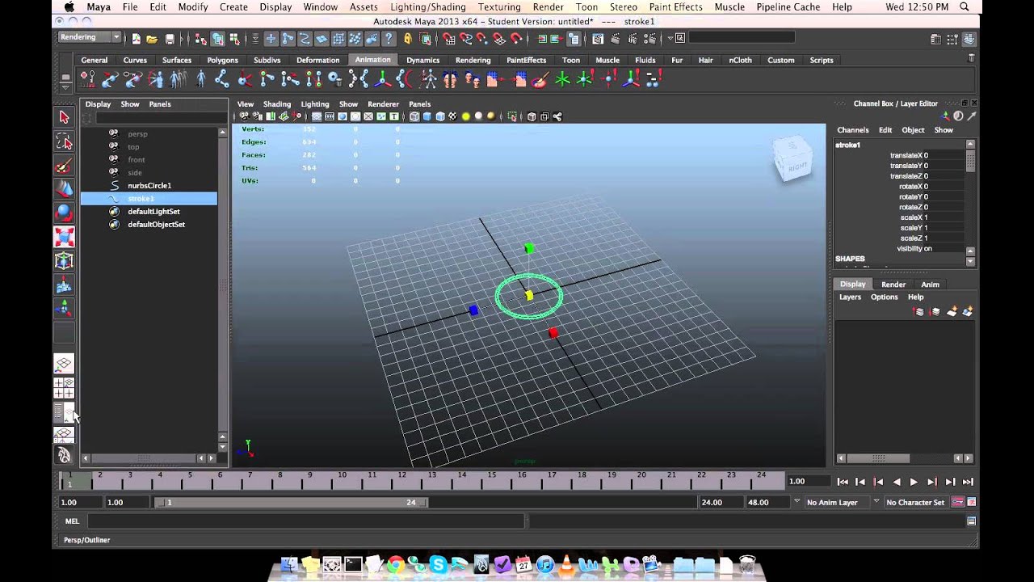Click the Show Manipulator tool

[x=64, y=309]
